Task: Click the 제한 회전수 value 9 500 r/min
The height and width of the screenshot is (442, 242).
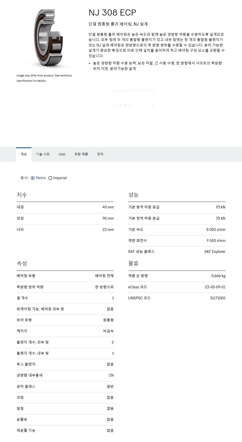Action: point(216,240)
